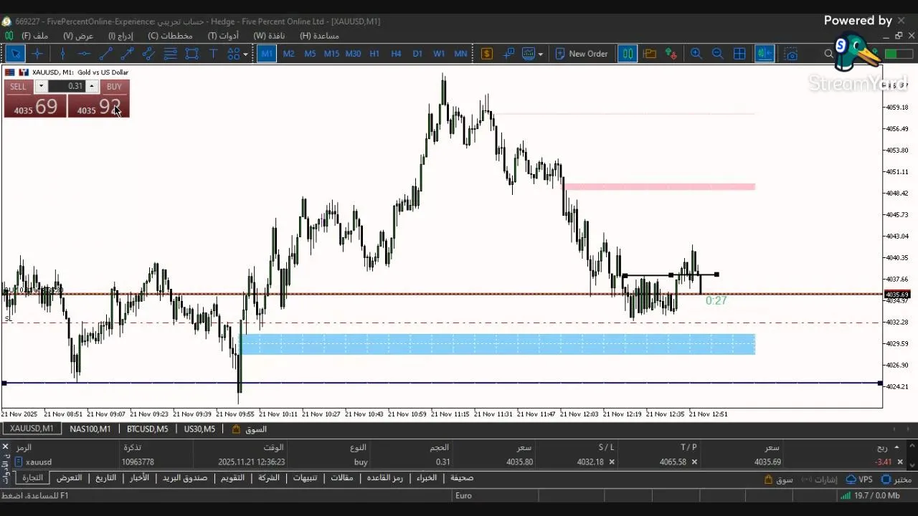
Task: Select the xauusd buy position row
Action: click(459, 462)
